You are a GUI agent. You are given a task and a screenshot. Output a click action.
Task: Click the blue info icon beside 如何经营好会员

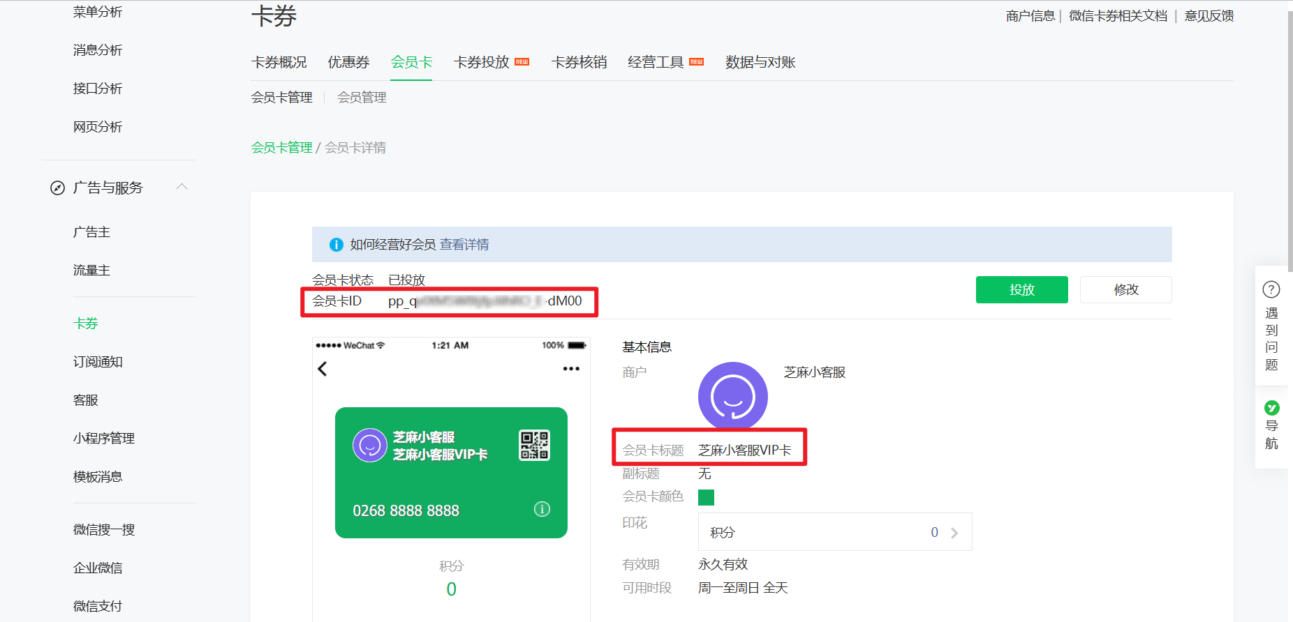pyautogui.click(x=336, y=245)
